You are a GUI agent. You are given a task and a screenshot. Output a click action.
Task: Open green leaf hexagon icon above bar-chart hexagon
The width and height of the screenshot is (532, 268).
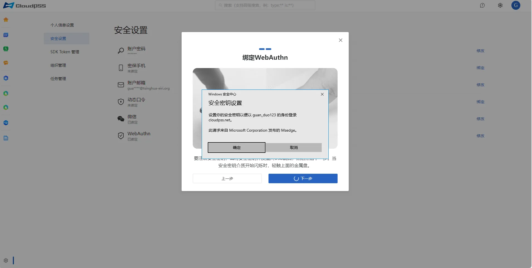[x=6, y=107]
